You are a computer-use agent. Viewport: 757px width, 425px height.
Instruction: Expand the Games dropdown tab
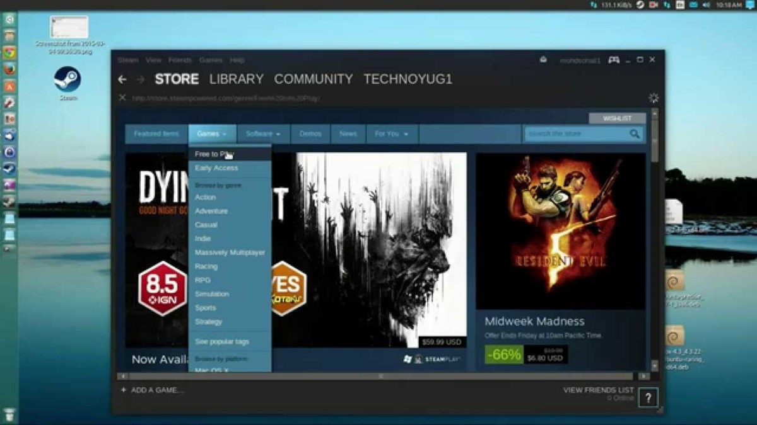[212, 133]
